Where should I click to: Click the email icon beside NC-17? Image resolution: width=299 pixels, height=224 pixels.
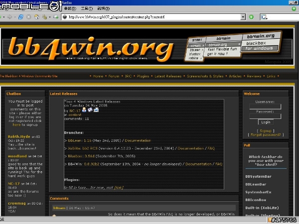pyautogui.click(x=90, y=110)
